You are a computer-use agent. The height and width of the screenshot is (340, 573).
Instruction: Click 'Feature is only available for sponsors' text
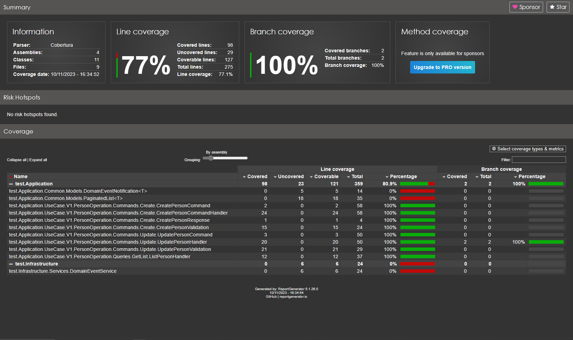(442, 53)
